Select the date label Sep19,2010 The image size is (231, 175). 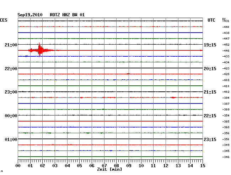coord(30,15)
